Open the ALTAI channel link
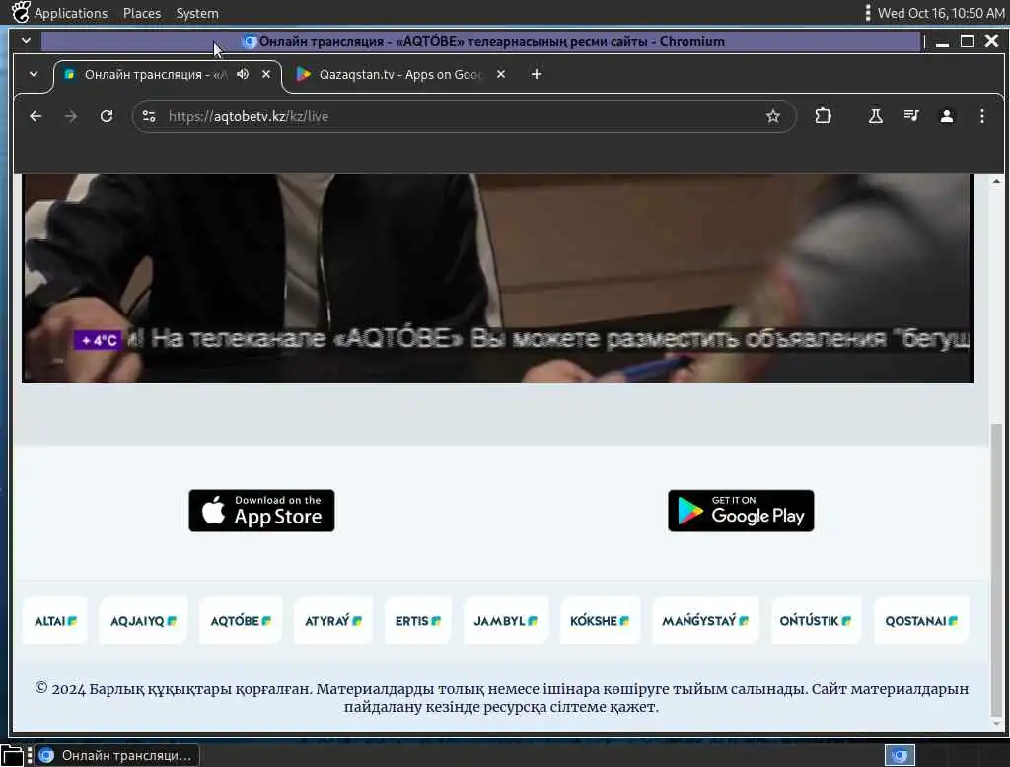This screenshot has height=767, width=1010. (x=55, y=621)
